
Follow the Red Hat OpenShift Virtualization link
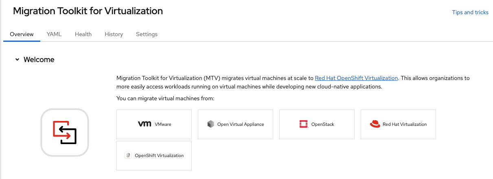coord(356,78)
